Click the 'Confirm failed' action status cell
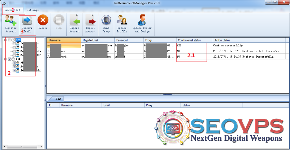The width and height of the screenshot is (290, 150). tap(249, 51)
